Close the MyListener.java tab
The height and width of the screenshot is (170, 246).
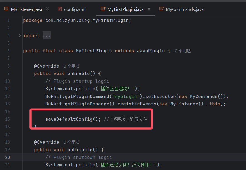pos(48,9)
